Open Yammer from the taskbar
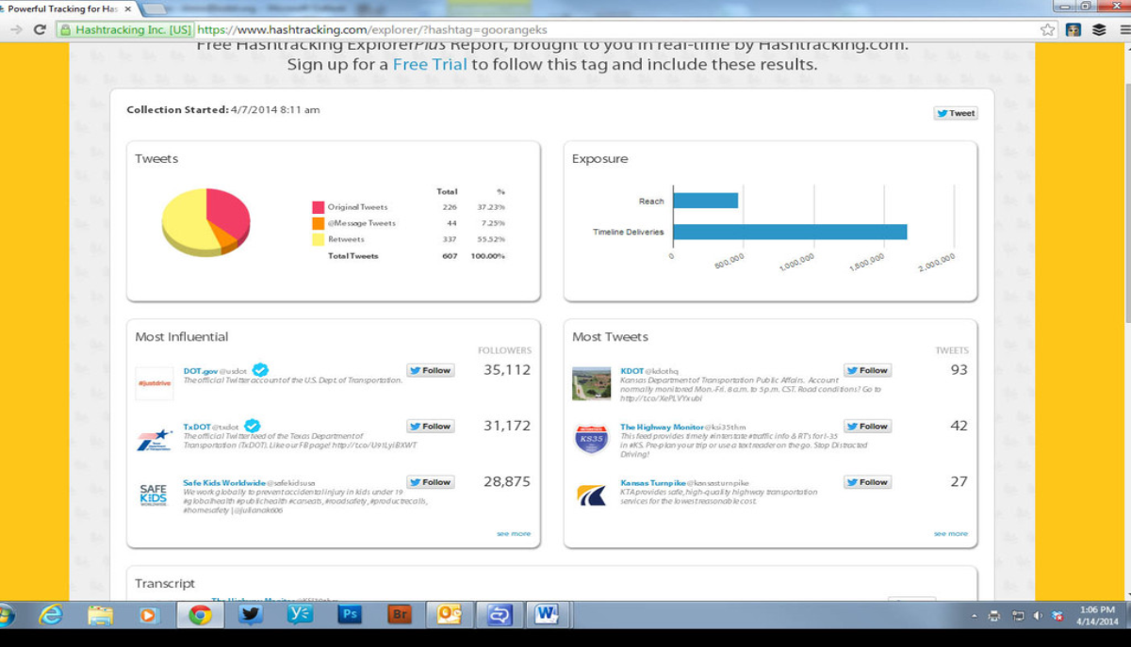This screenshot has height=647, width=1131. click(x=300, y=615)
